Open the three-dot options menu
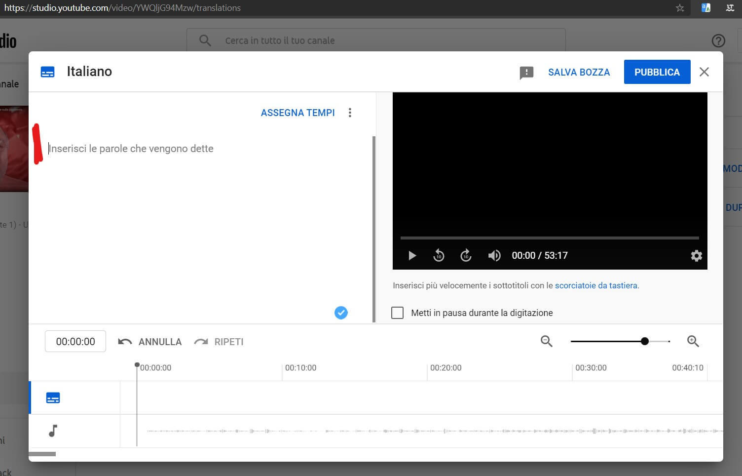Viewport: 742px width, 476px height. coord(350,113)
